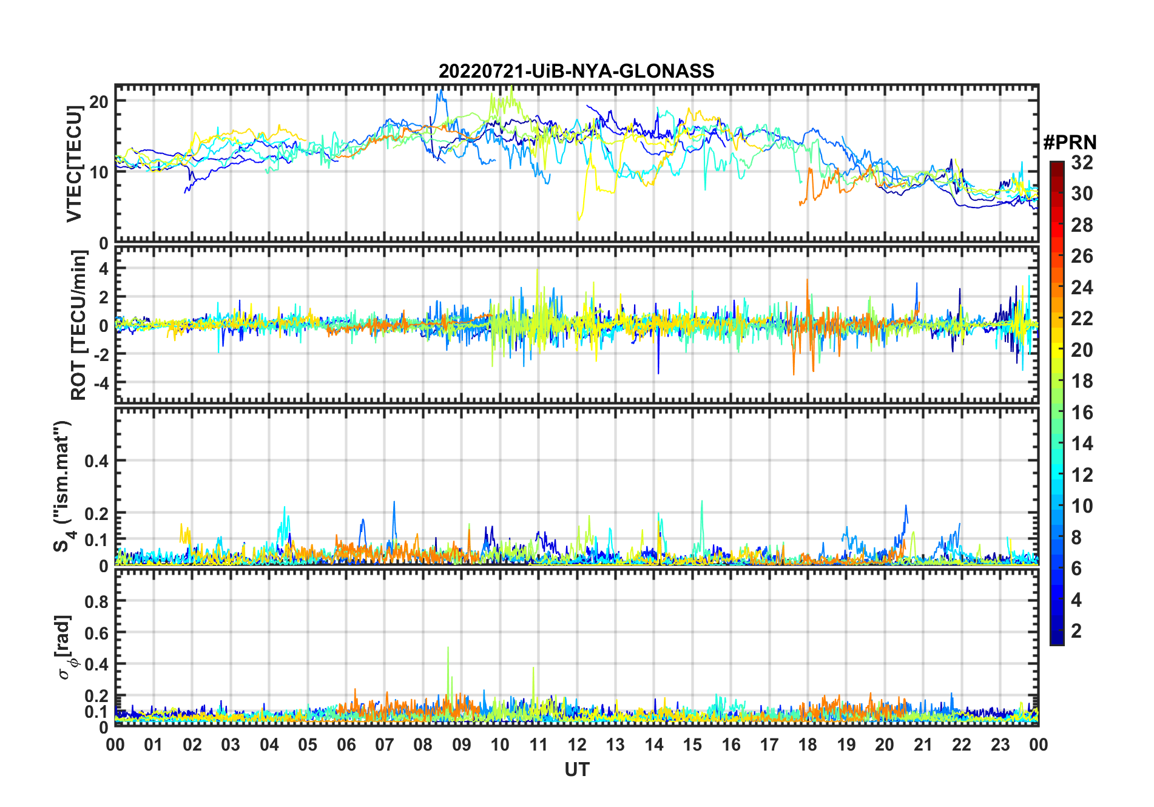The height and width of the screenshot is (807, 1154).
Task: Click colorbar tick label 22
Action: coord(1082,319)
